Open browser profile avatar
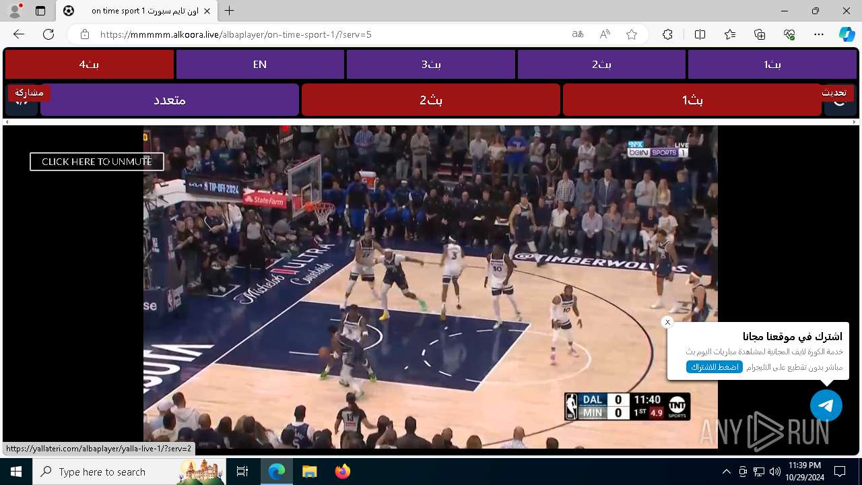Image resolution: width=862 pixels, height=485 pixels. [15, 11]
